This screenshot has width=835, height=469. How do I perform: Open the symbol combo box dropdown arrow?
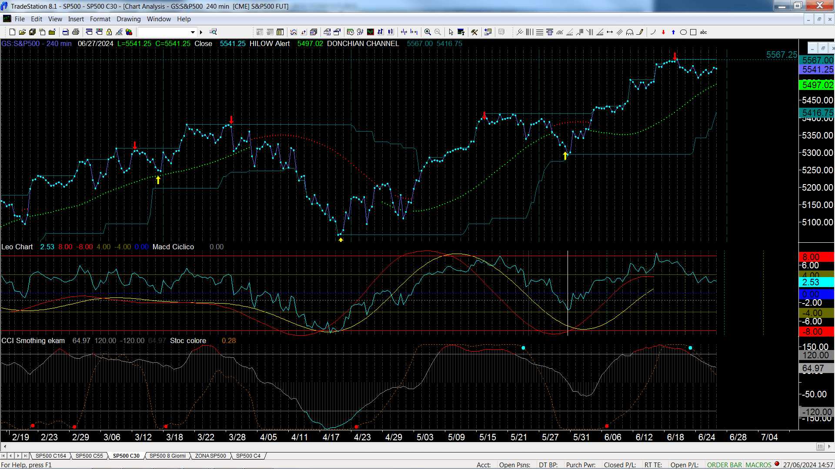193,32
